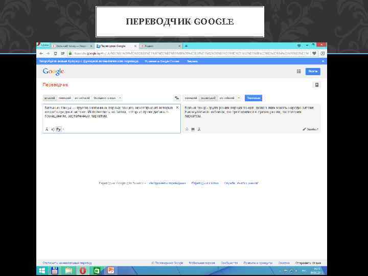Close the Переводчик Google tab
The height and width of the screenshot is (276, 368).
tap(135, 46)
